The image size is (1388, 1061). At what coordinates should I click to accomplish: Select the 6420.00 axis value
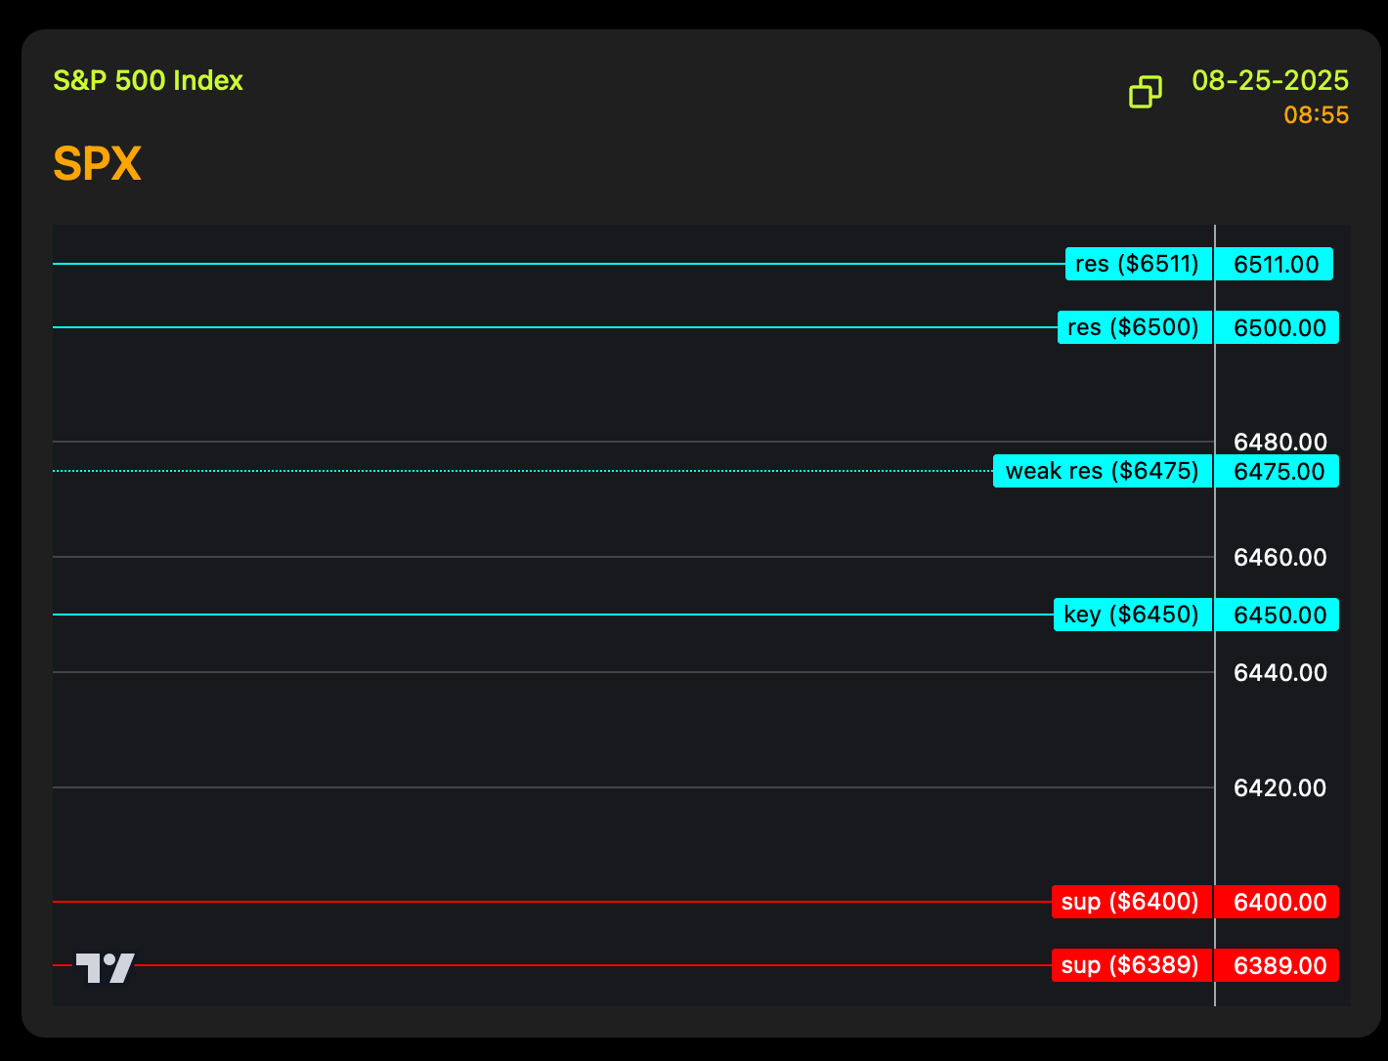(1280, 787)
